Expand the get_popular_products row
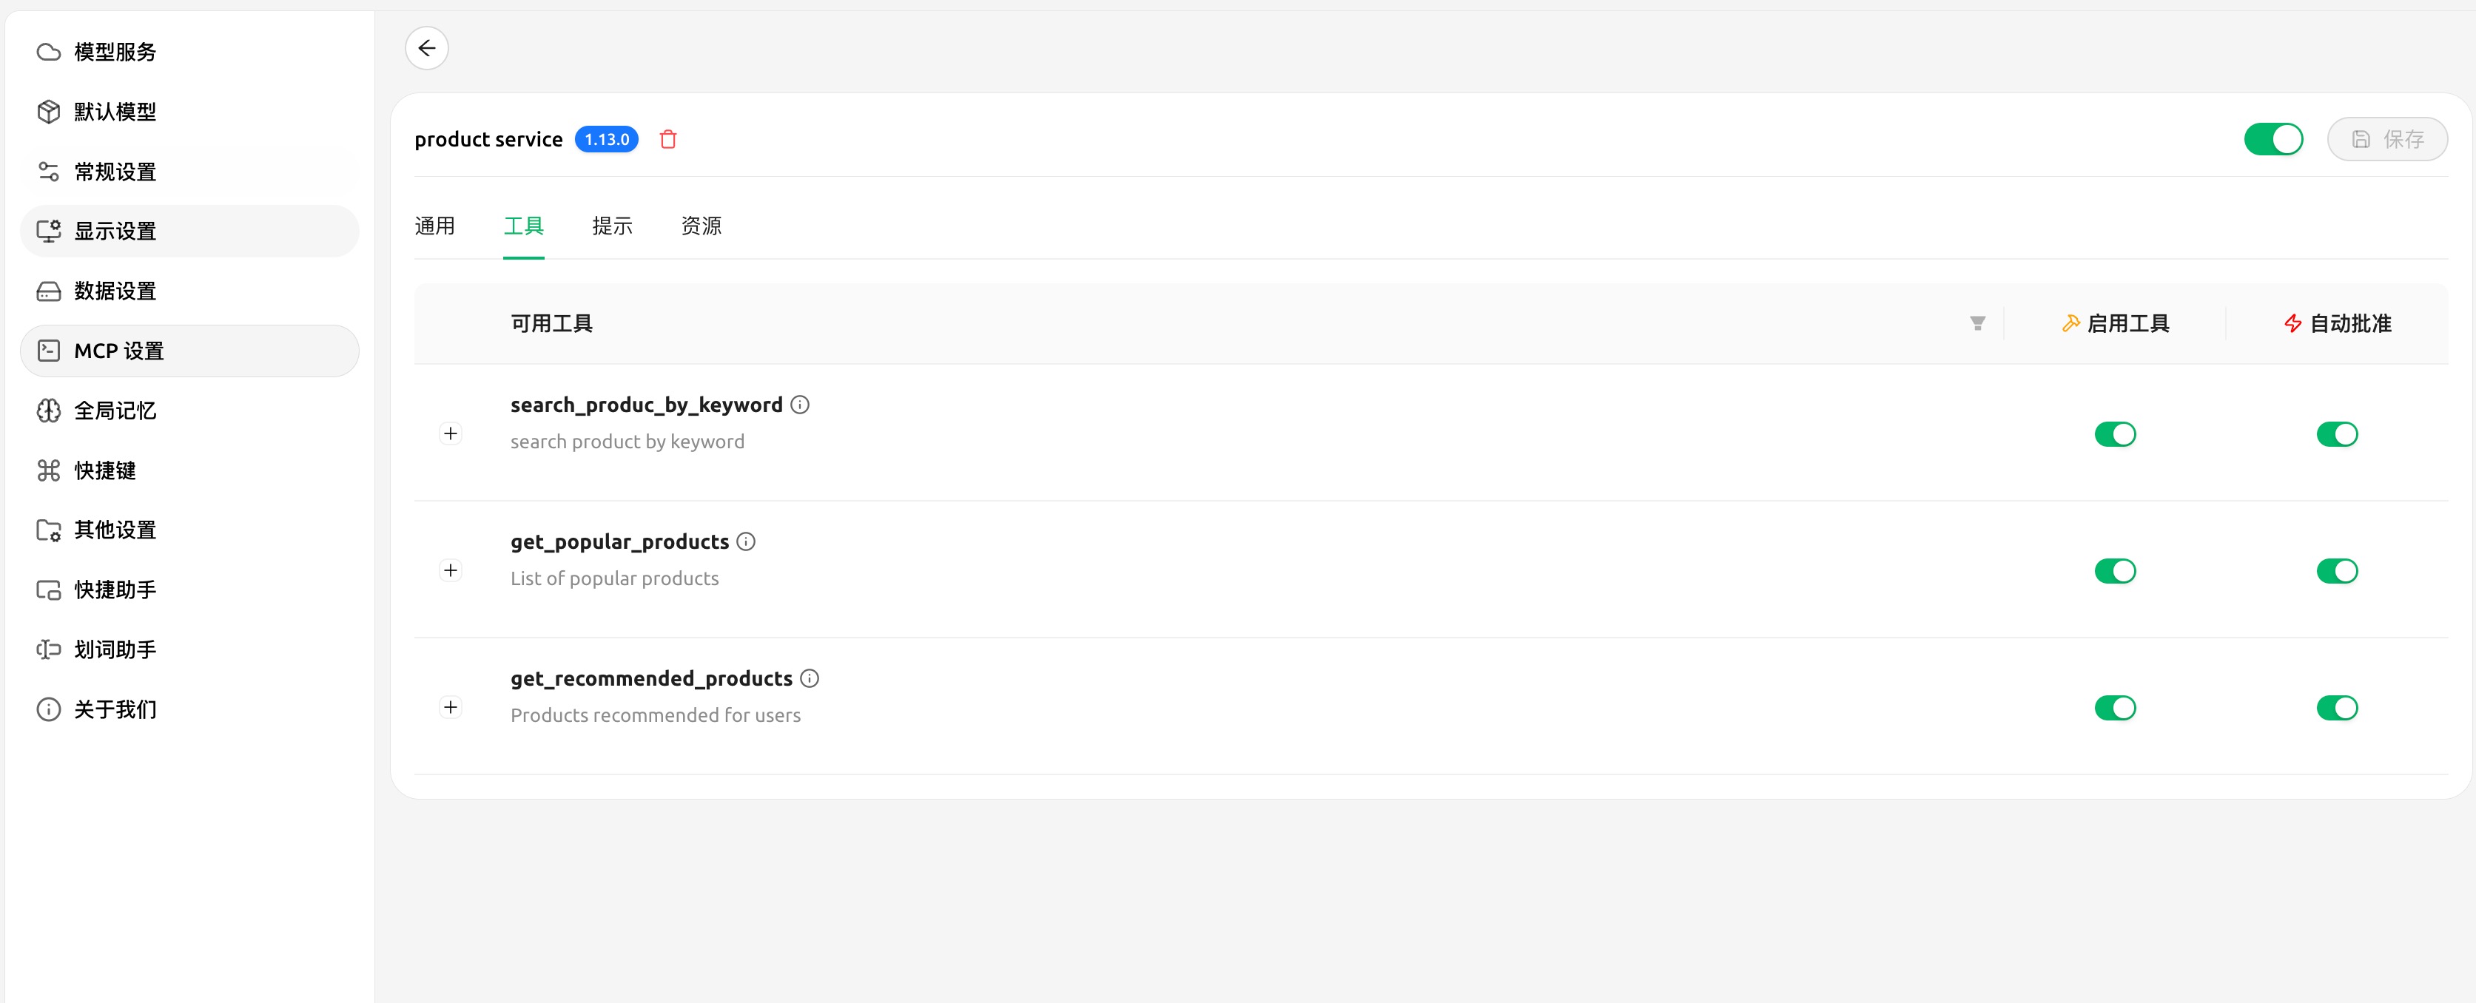The image size is (2476, 1003). [x=450, y=571]
